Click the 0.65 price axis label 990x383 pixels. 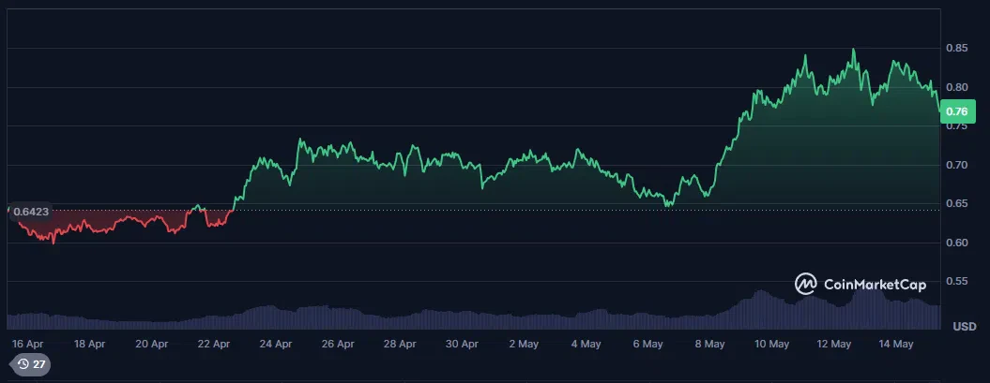pos(956,203)
